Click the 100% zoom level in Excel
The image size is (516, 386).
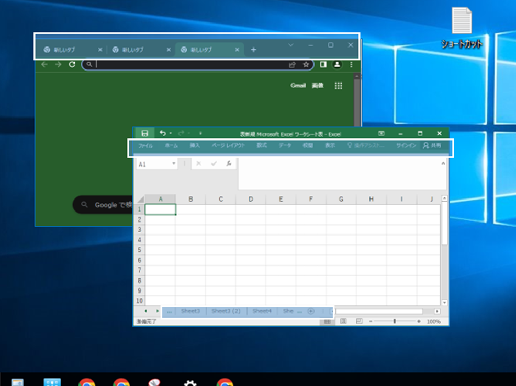[x=433, y=322]
